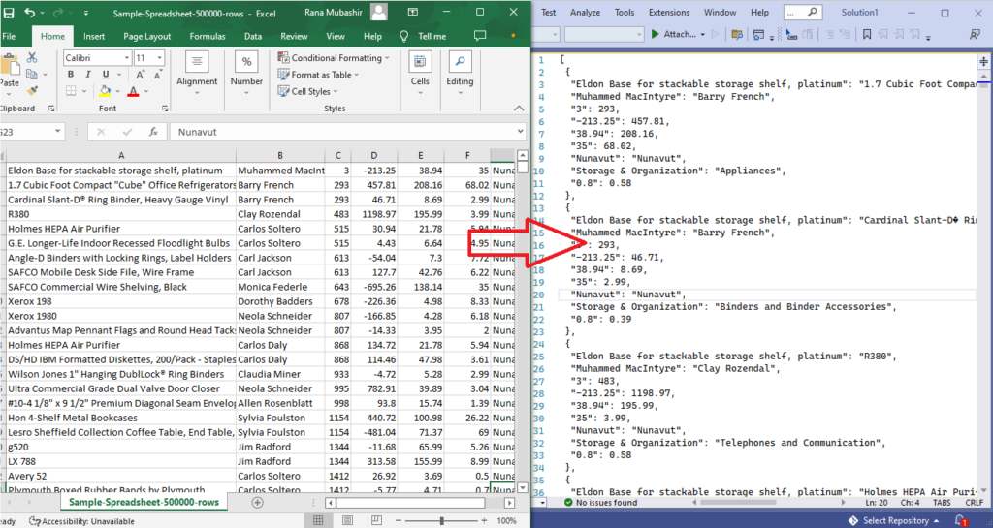
Task: Click the Save icon in Excel title bar
Action: click(8, 13)
